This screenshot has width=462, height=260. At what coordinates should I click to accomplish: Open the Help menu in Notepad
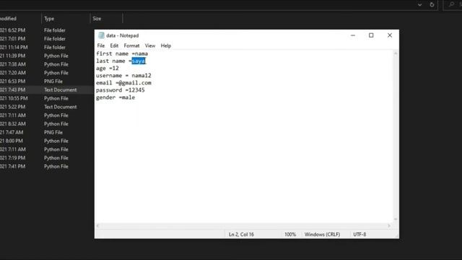coord(166,45)
